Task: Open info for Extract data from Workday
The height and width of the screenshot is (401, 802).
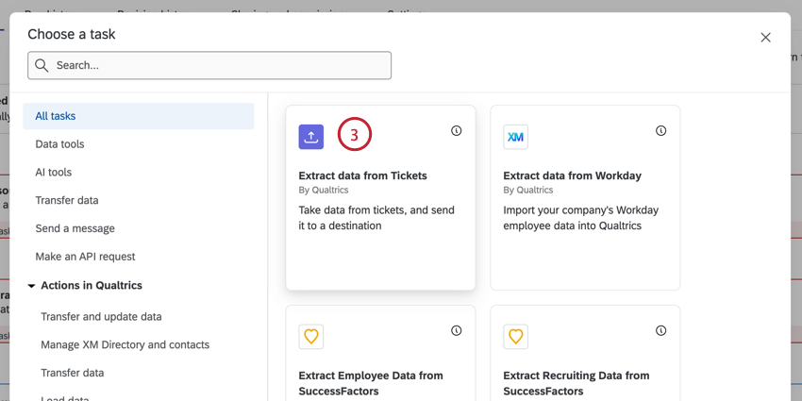Action: coord(661,131)
